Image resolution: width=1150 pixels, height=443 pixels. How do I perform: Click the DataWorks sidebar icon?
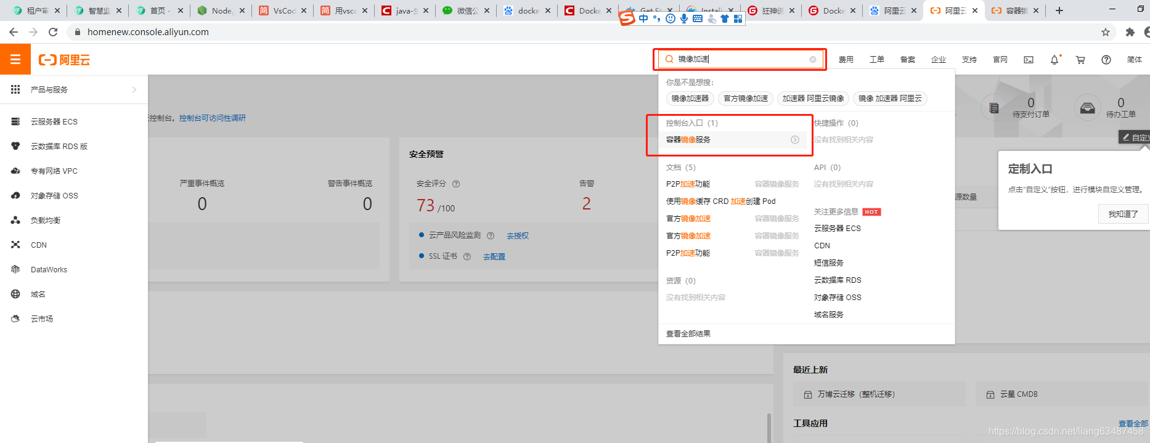(16, 270)
